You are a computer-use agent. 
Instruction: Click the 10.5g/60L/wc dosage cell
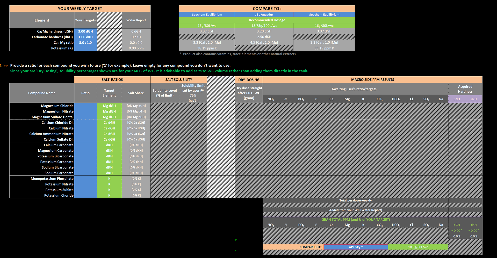418,247
